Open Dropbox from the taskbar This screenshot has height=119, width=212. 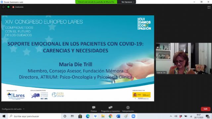[x=95, y=116]
